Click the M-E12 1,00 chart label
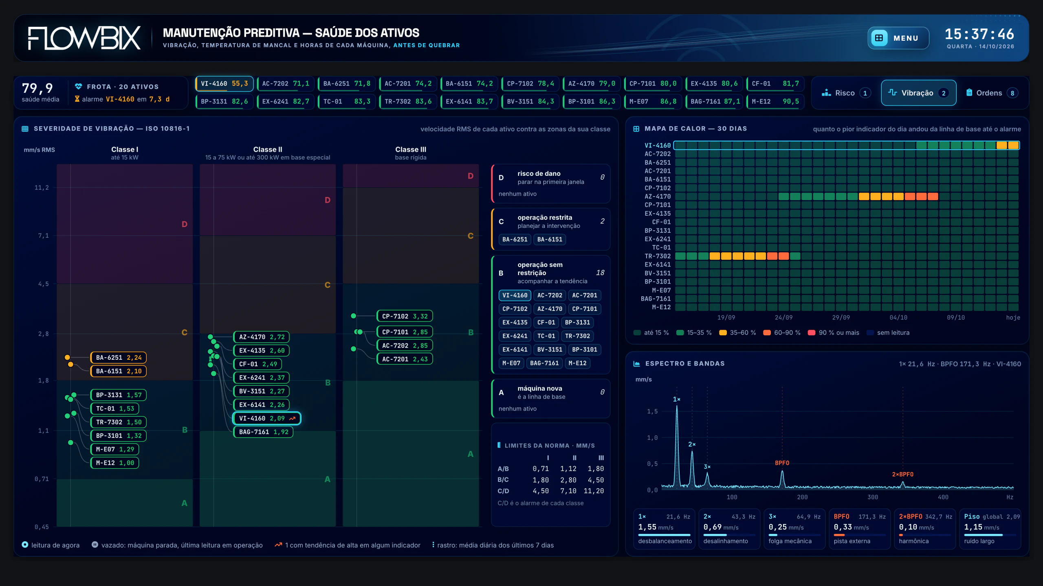Screen dimensions: 1043x586 (114, 463)
